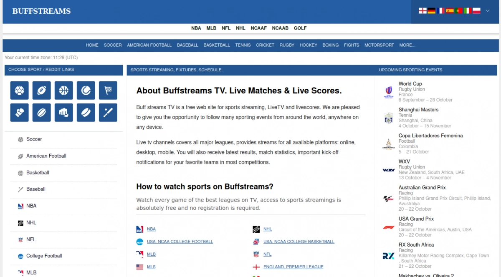
Task: Open the BUFFSTREAMS site logo
Action: pyautogui.click(x=41, y=11)
